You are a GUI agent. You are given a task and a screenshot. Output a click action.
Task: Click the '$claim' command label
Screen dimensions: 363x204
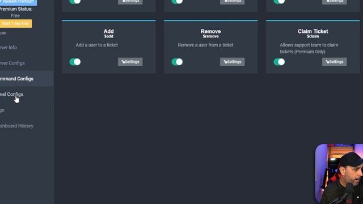tap(313, 36)
